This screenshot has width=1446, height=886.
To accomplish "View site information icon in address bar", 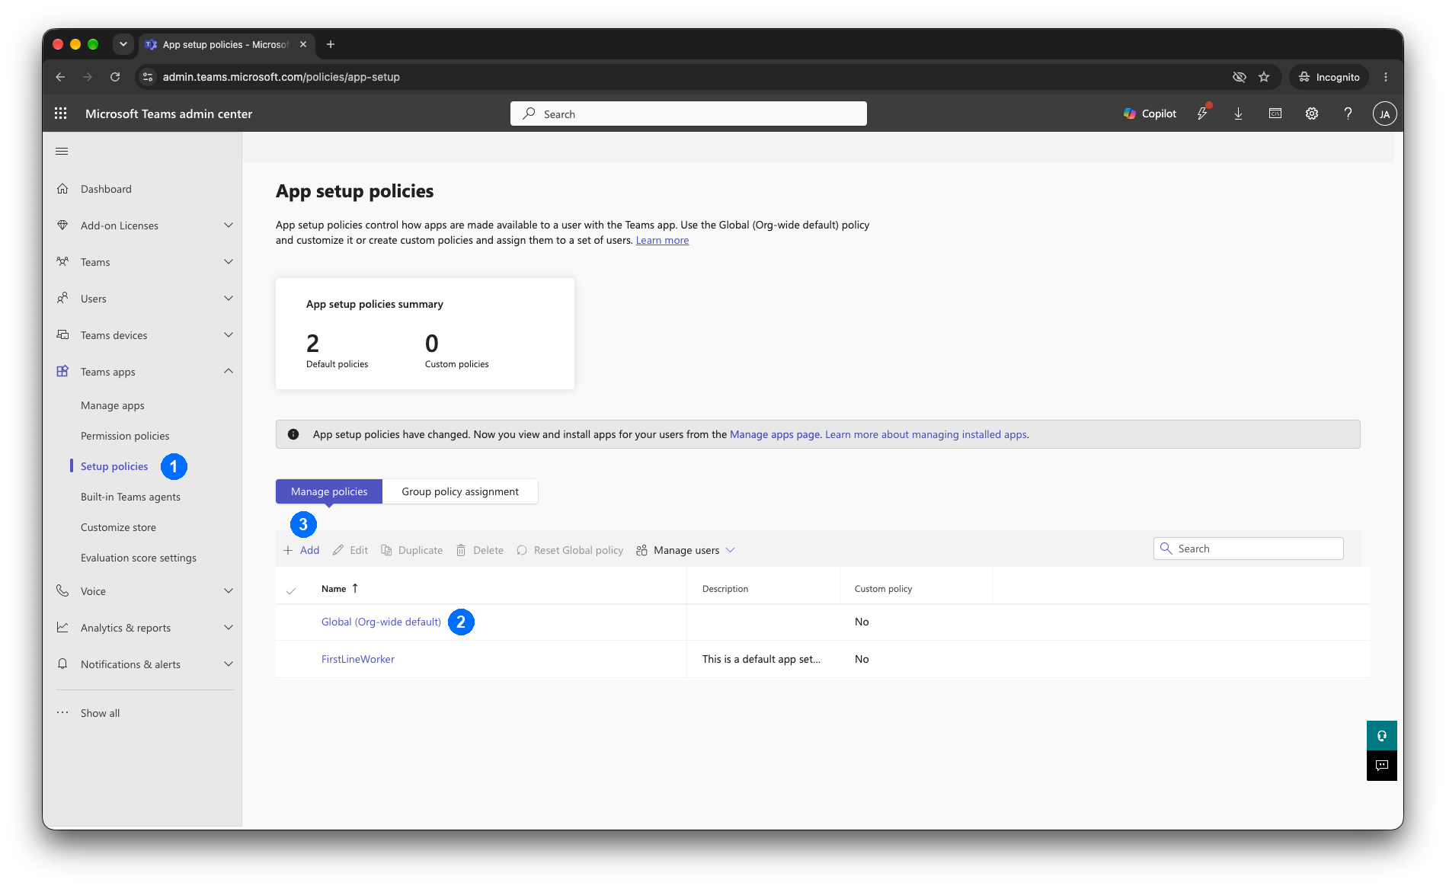I will (149, 77).
